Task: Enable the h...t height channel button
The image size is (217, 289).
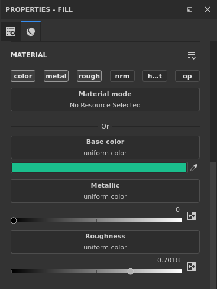Action: click(x=155, y=76)
